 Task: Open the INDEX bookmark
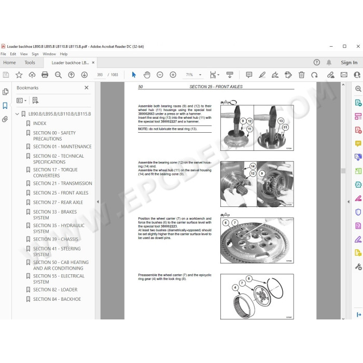tap(39, 123)
